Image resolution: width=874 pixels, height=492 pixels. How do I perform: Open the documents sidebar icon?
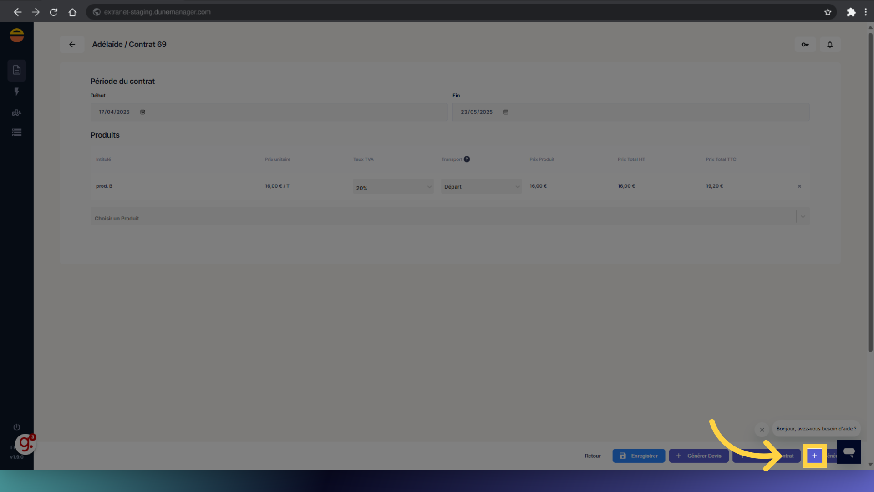[17, 70]
